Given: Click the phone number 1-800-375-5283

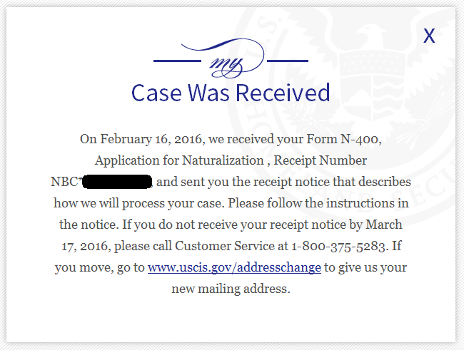Looking at the screenshot, I should click(338, 246).
